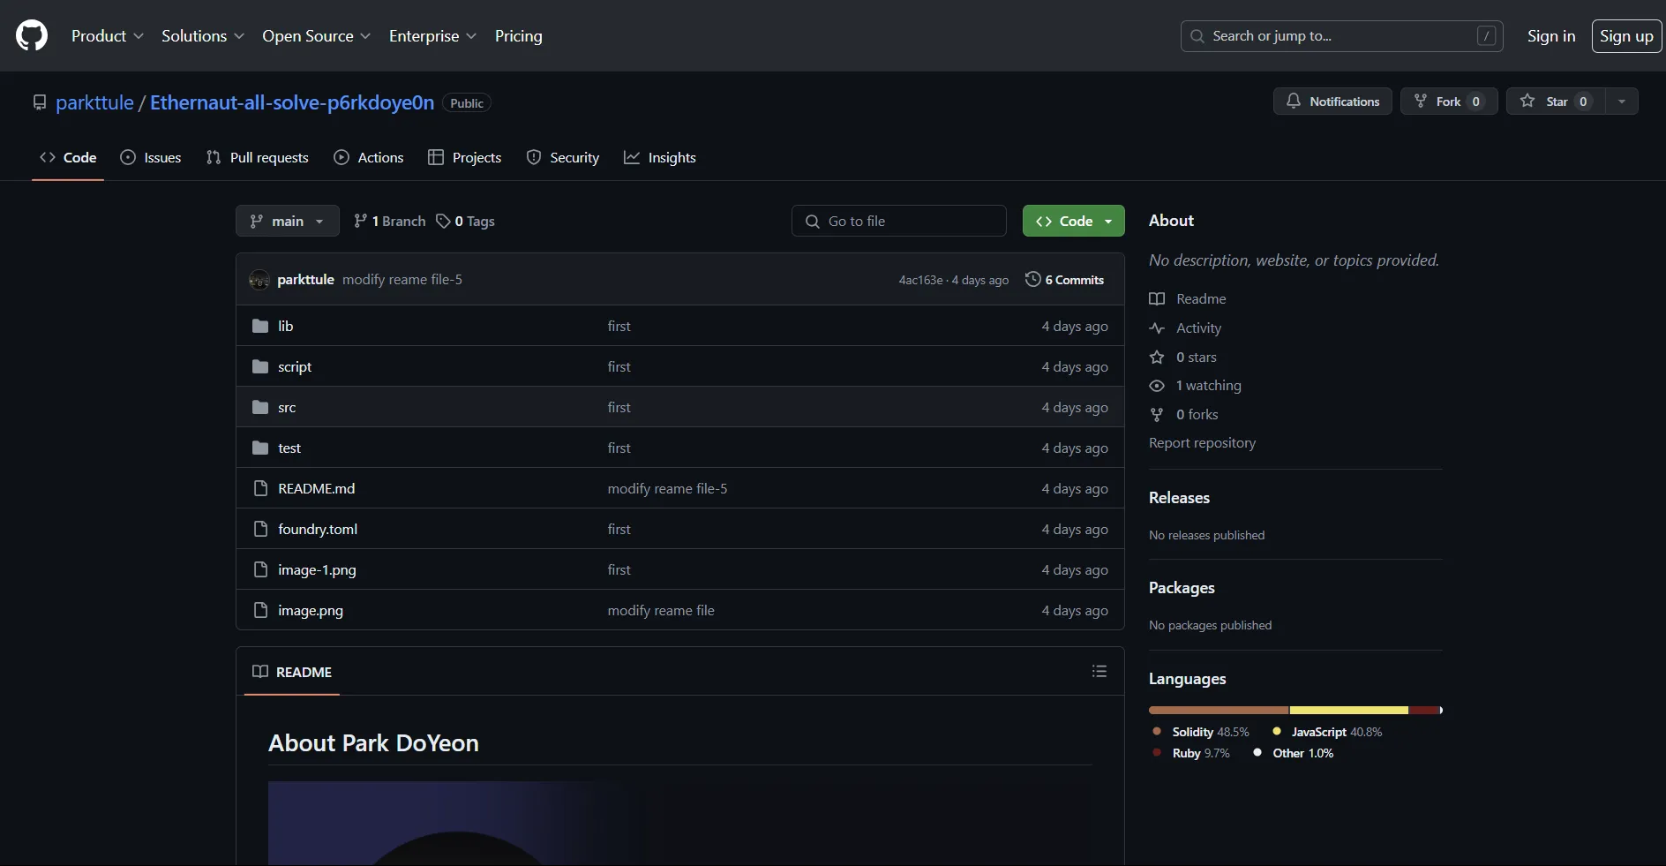Open the commit history clock icon
1666x866 pixels.
click(x=1032, y=280)
